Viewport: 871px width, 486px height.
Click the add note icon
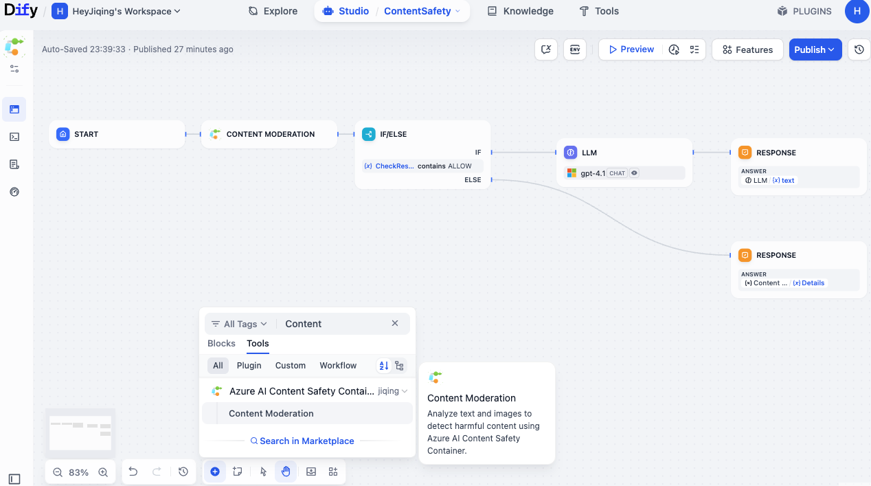click(x=238, y=472)
